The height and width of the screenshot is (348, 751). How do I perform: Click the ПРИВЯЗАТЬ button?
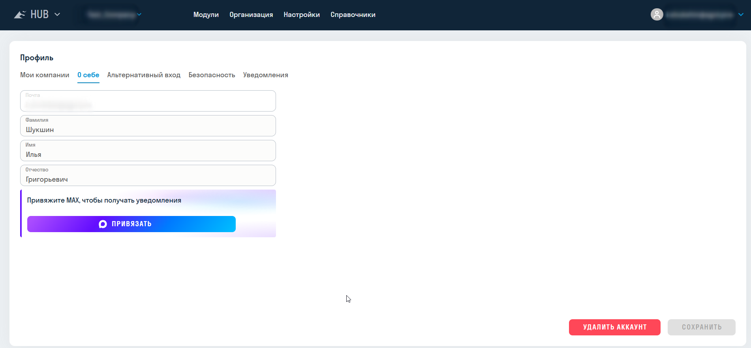(x=131, y=224)
